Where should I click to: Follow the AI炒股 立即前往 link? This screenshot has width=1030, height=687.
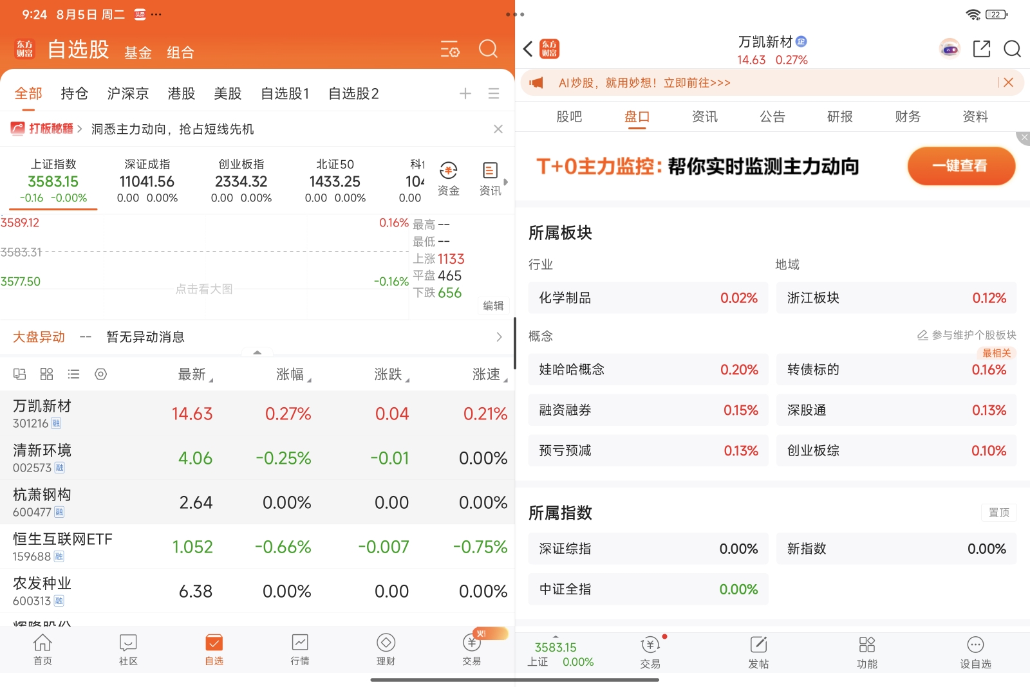pyautogui.click(x=697, y=83)
